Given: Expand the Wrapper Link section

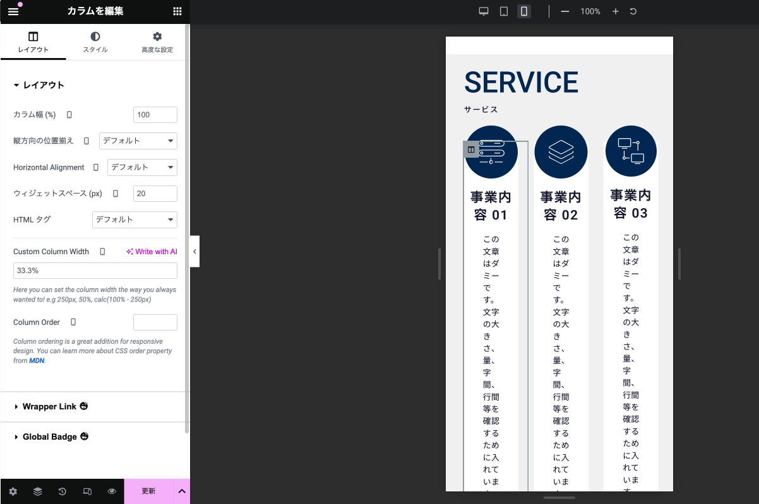Looking at the screenshot, I should [x=50, y=407].
